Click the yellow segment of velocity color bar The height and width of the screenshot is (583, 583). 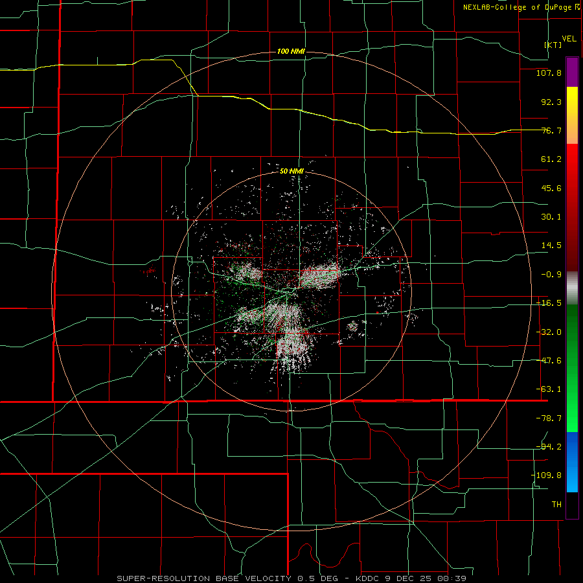click(572, 115)
